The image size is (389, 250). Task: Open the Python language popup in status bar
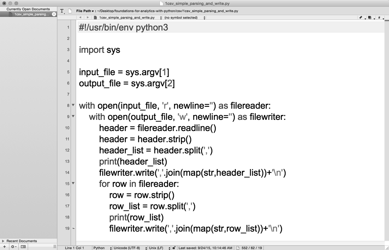[102, 248]
